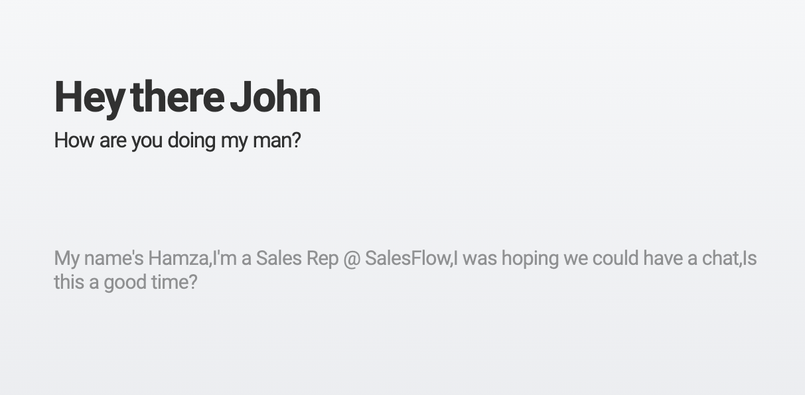Click the word "you" in the subtitle
This screenshot has height=395, width=805.
click(147, 142)
